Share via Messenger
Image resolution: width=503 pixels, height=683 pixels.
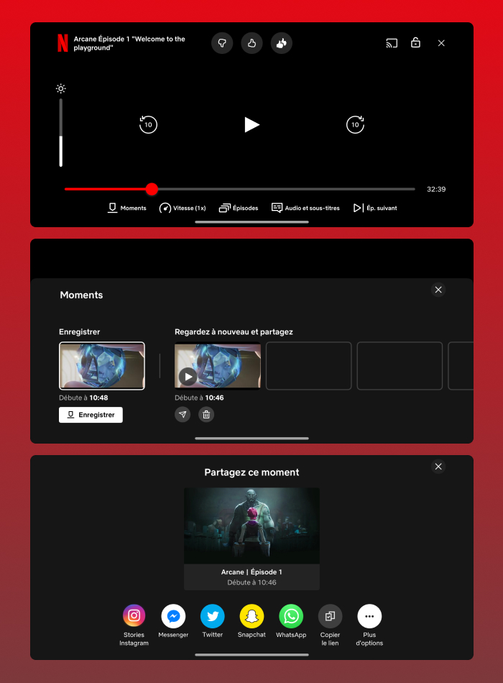point(173,616)
